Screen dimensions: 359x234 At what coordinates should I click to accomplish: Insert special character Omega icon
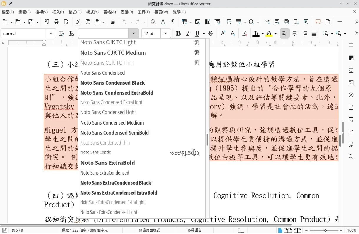pyautogui.click(x=251, y=22)
